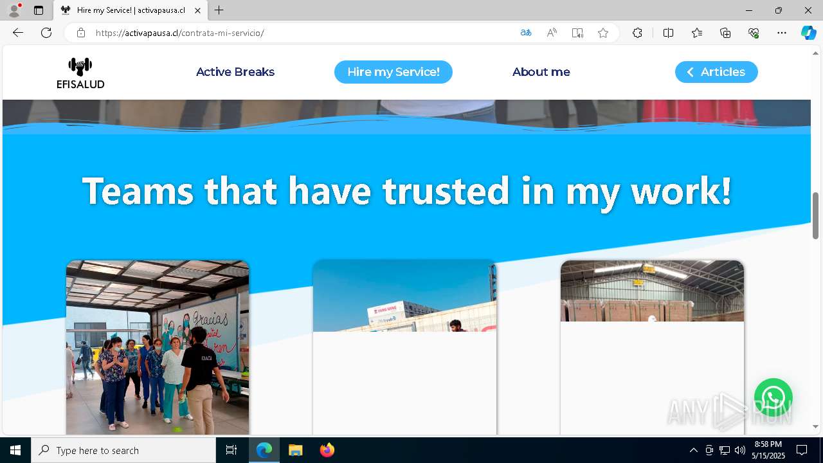Enter Immersive Reader

pos(577,33)
